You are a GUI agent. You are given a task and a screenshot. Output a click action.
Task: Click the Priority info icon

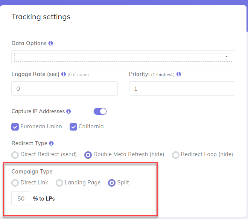(179, 74)
